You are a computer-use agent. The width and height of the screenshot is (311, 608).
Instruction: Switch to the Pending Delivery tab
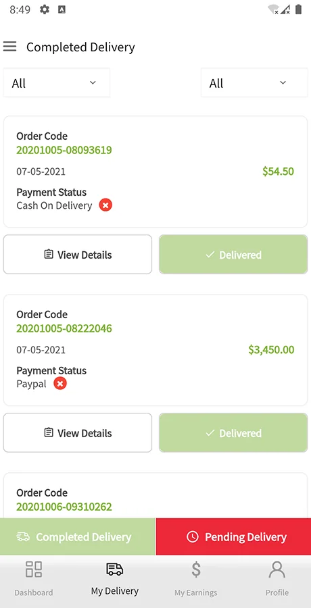coord(233,536)
